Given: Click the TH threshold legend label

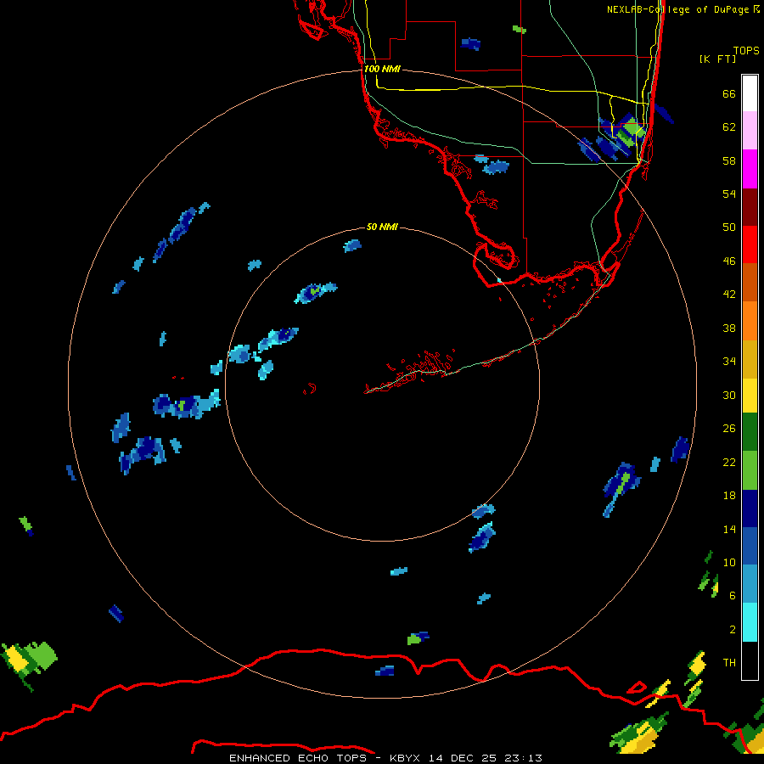Looking at the screenshot, I should pyautogui.click(x=729, y=662).
